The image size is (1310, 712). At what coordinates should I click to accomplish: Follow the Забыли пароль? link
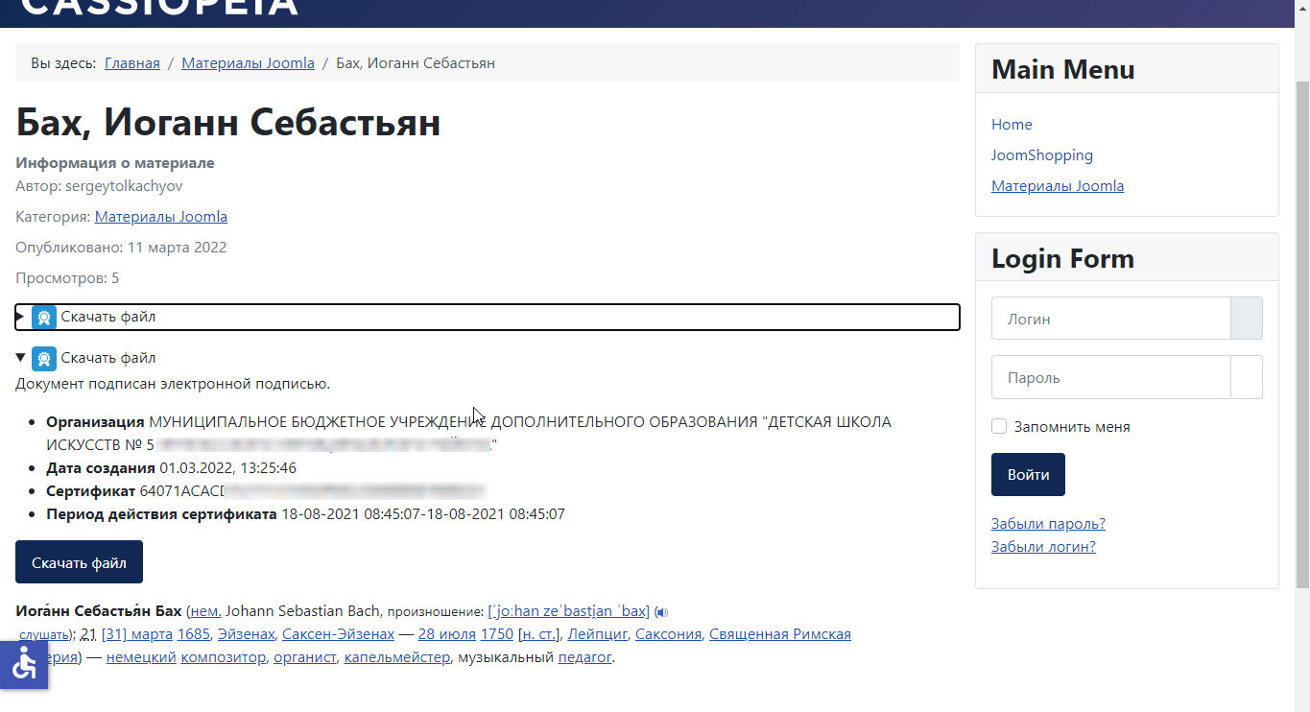pos(1048,524)
